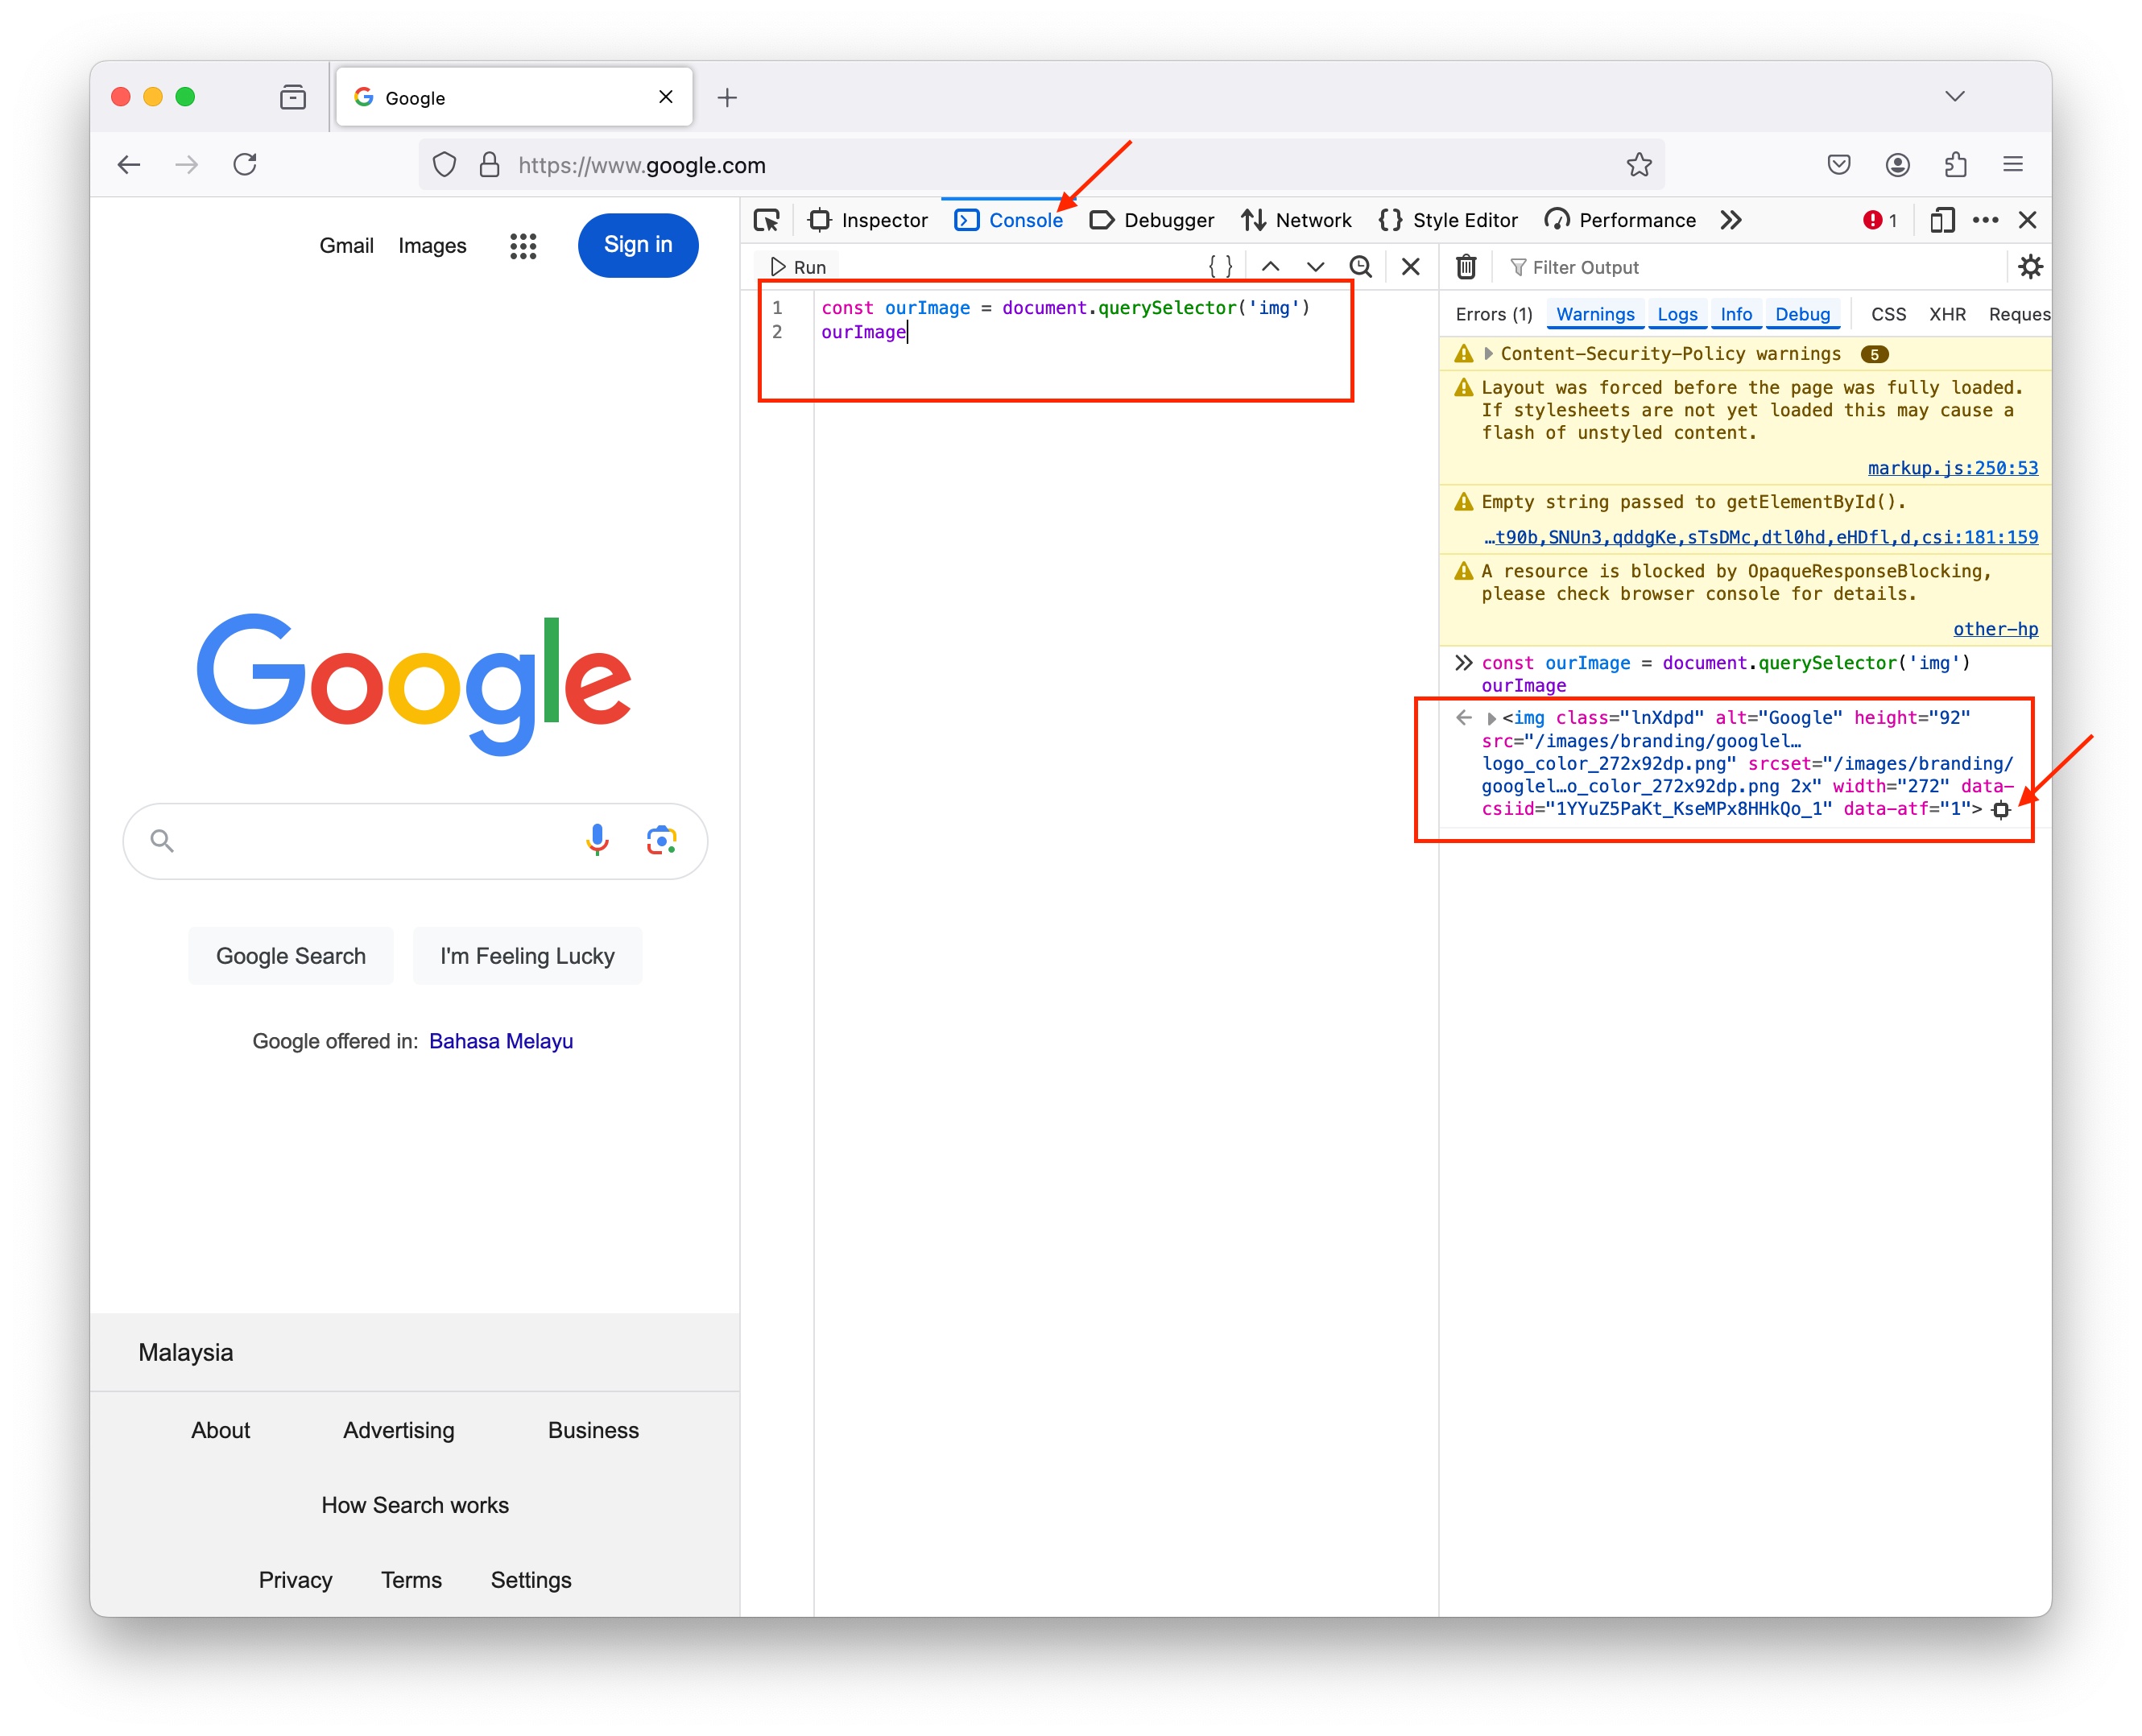Start voice search with microphone icon
Image resolution: width=2142 pixels, height=1736 pixels.
pyautogui.click(x=597, y=840)
